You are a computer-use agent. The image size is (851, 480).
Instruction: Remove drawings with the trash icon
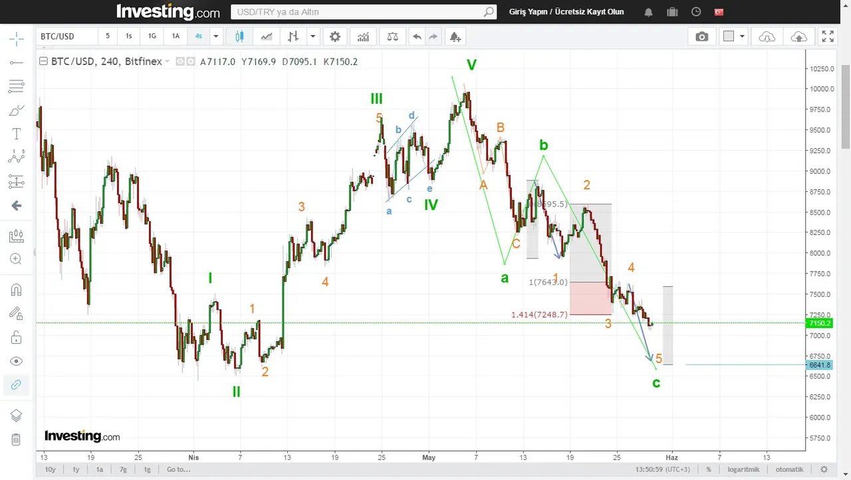[16, 440]
